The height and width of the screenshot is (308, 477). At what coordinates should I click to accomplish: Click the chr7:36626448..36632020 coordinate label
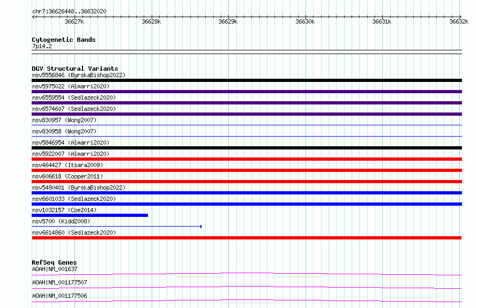(69, 11)
